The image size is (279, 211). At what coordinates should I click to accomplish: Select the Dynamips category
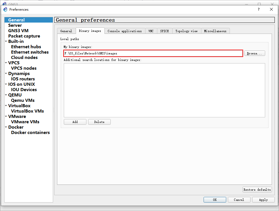click(x=19, y=74)
